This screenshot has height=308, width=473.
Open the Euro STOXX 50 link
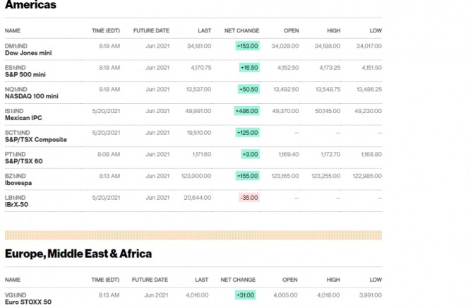pyautogui.click(x=28, y=302)
